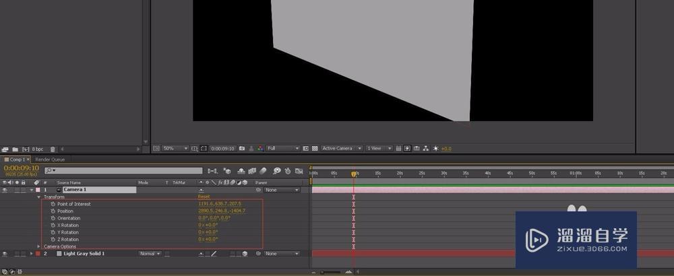Click the Timeline button in viewer
This screenshot has width=674, height=276.
pyautogui.click(x=416, y=148)
